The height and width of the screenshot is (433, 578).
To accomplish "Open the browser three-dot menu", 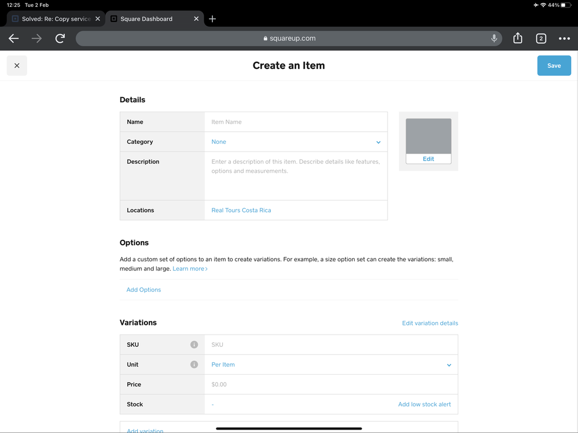I will (564, 39).
